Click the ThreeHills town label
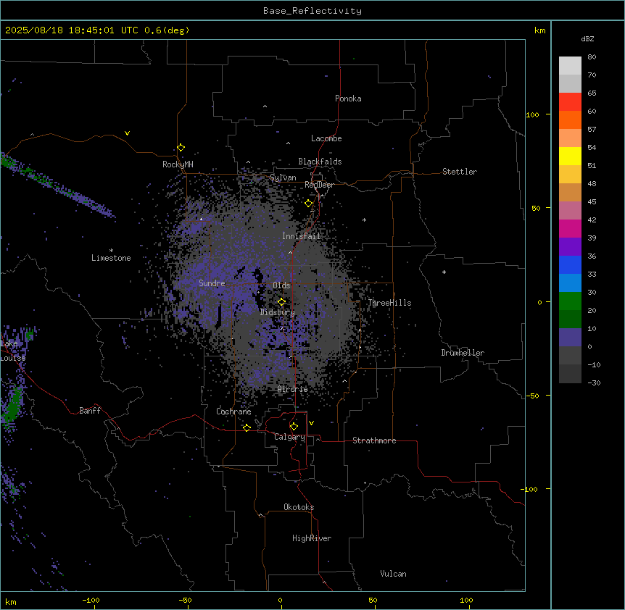Viewport: 625px width, 610px height. click(389, 303)
